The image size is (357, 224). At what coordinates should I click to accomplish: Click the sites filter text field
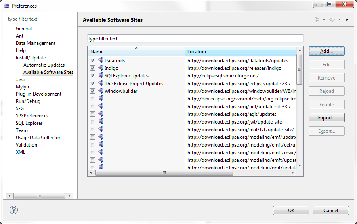tap(195, 39)
